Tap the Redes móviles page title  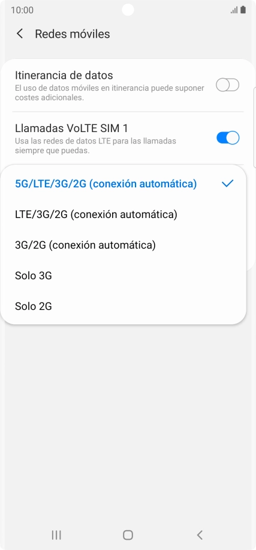click(x=73, y=34)
